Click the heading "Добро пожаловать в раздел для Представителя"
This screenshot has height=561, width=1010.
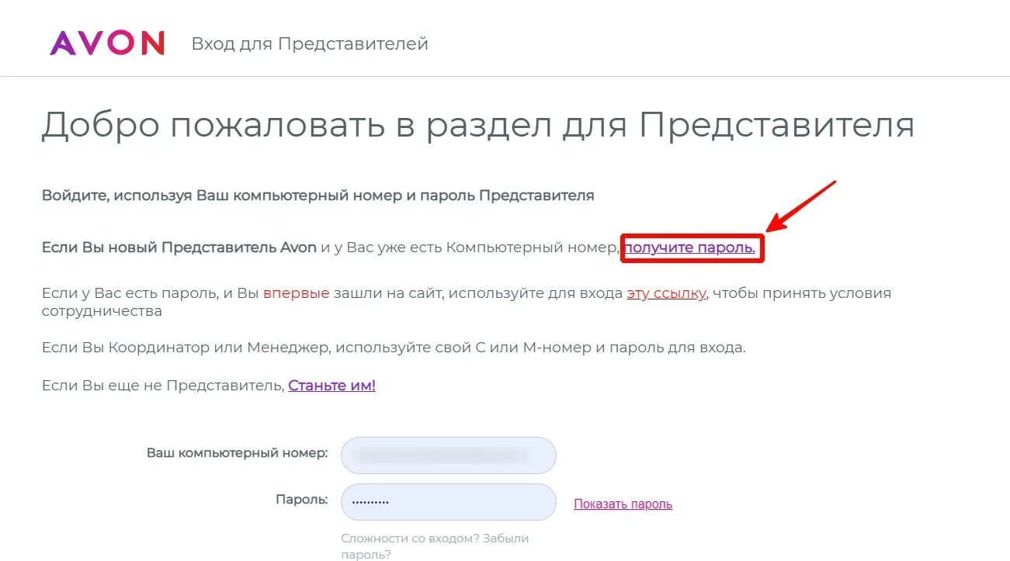tap(478, 125)
